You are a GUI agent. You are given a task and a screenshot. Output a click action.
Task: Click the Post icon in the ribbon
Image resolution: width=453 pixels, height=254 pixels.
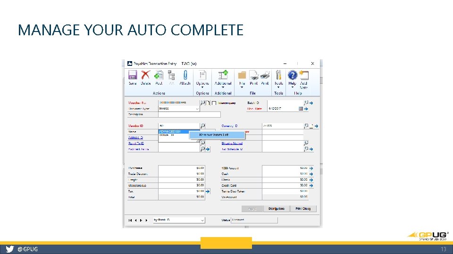[159, 75]
